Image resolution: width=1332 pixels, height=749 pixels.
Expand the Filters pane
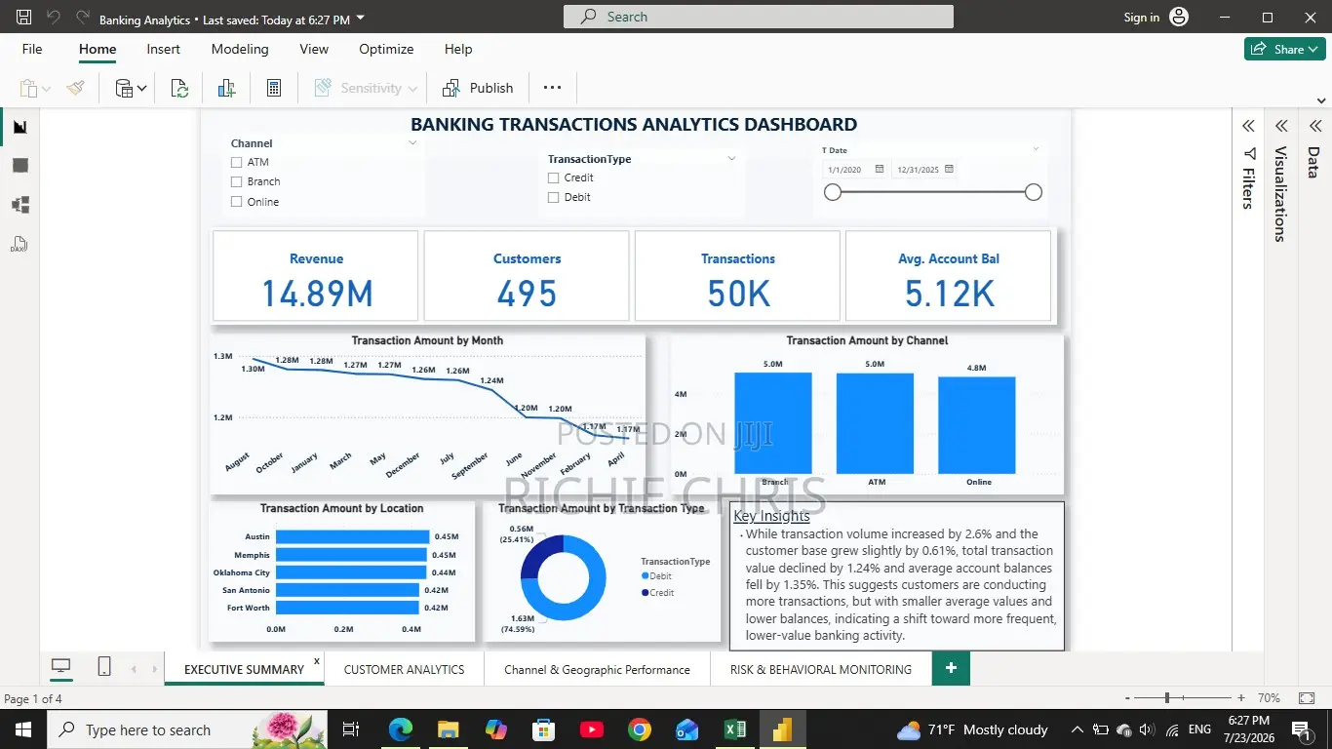[1247, 126]
